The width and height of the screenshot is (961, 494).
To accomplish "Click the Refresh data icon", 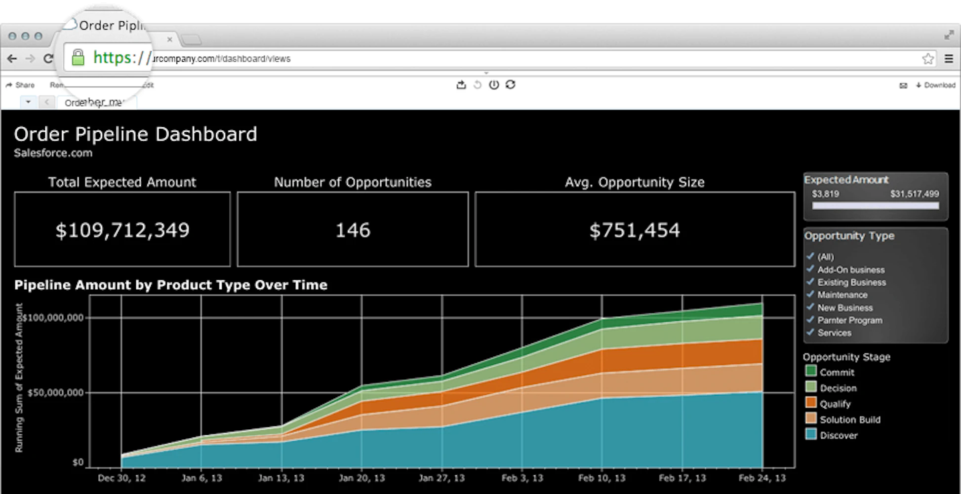I will [x=511, y=84].
